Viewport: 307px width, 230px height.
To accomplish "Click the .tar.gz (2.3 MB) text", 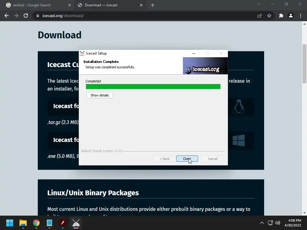I will pos(63,122).
